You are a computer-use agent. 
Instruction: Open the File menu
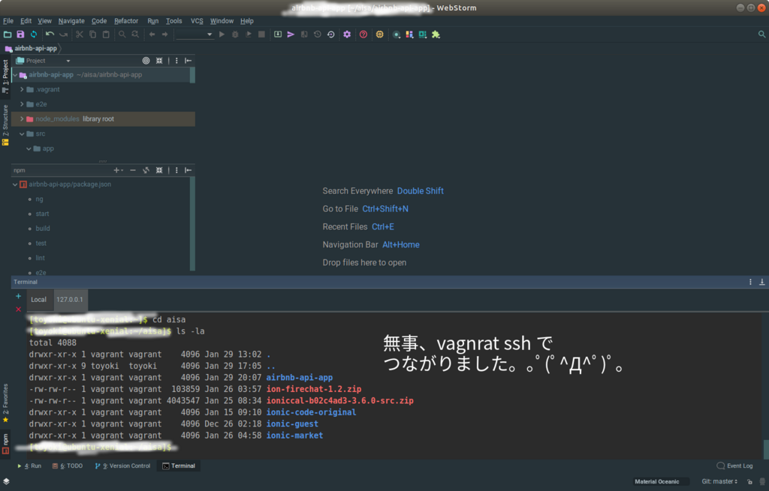coord(8,21)
